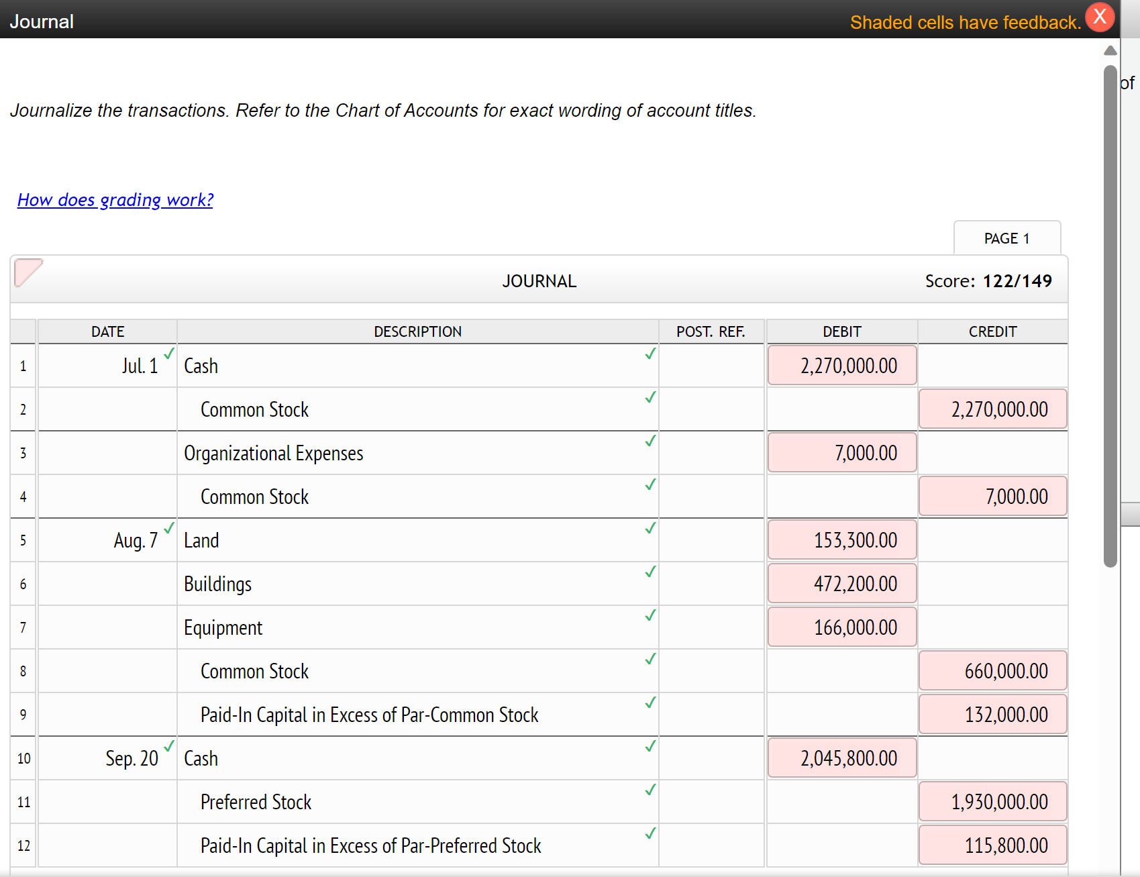This screenshot has height=877, width=1140.
Task: Click the green checkmark in Preferred Stock row
Action: [650, 789]
